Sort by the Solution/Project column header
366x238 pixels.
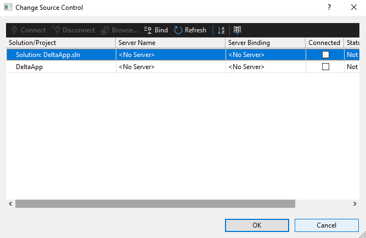point(60,43)
